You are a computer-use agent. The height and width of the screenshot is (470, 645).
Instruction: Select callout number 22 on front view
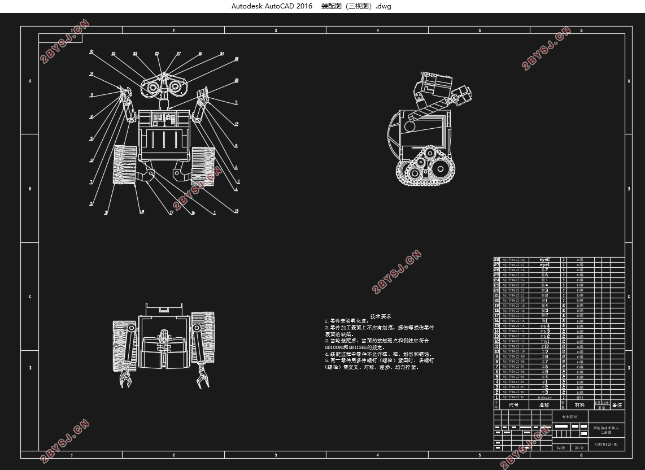(x=237, y=59)
